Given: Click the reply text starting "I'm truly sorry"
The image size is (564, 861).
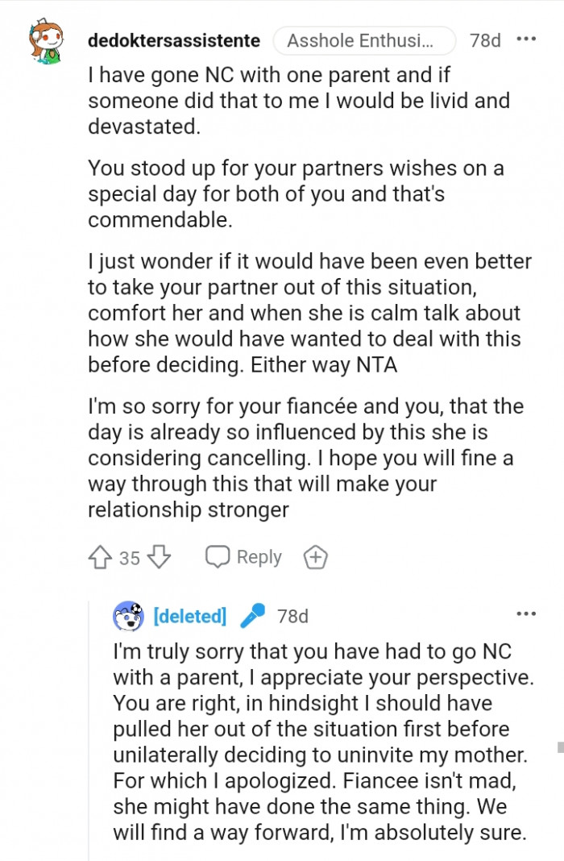Looking at the screenshot, I should (x=318, y=742).
